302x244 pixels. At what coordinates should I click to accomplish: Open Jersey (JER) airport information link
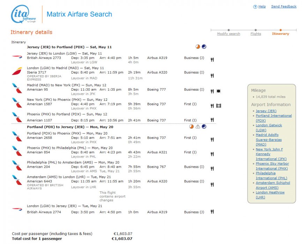(266, 111)
